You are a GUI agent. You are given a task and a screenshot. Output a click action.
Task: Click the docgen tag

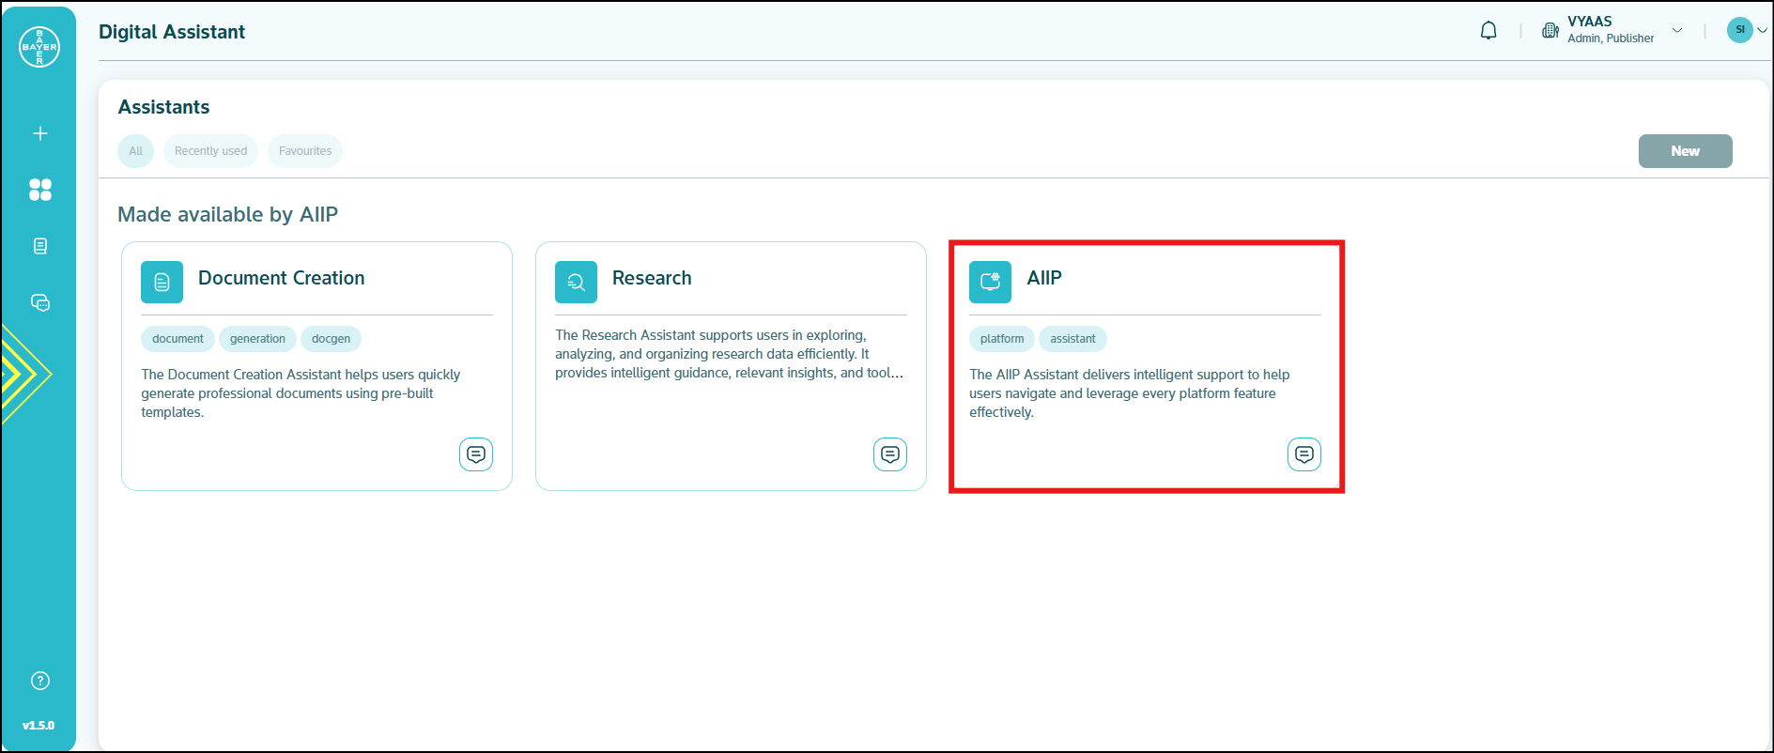(x=331, y=339)
